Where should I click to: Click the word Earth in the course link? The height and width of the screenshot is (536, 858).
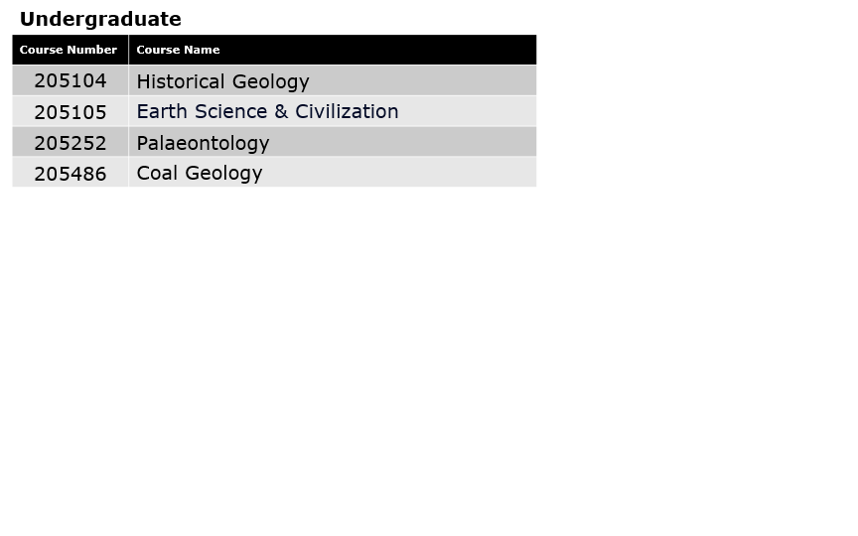click(x=162, y=111)
